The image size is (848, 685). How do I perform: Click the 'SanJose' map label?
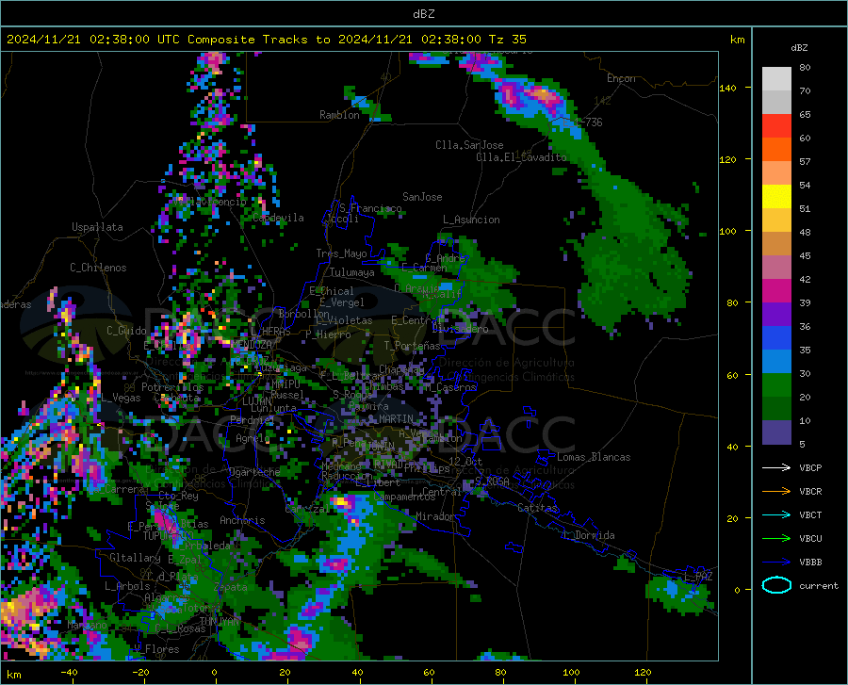(x=422, y=197)
